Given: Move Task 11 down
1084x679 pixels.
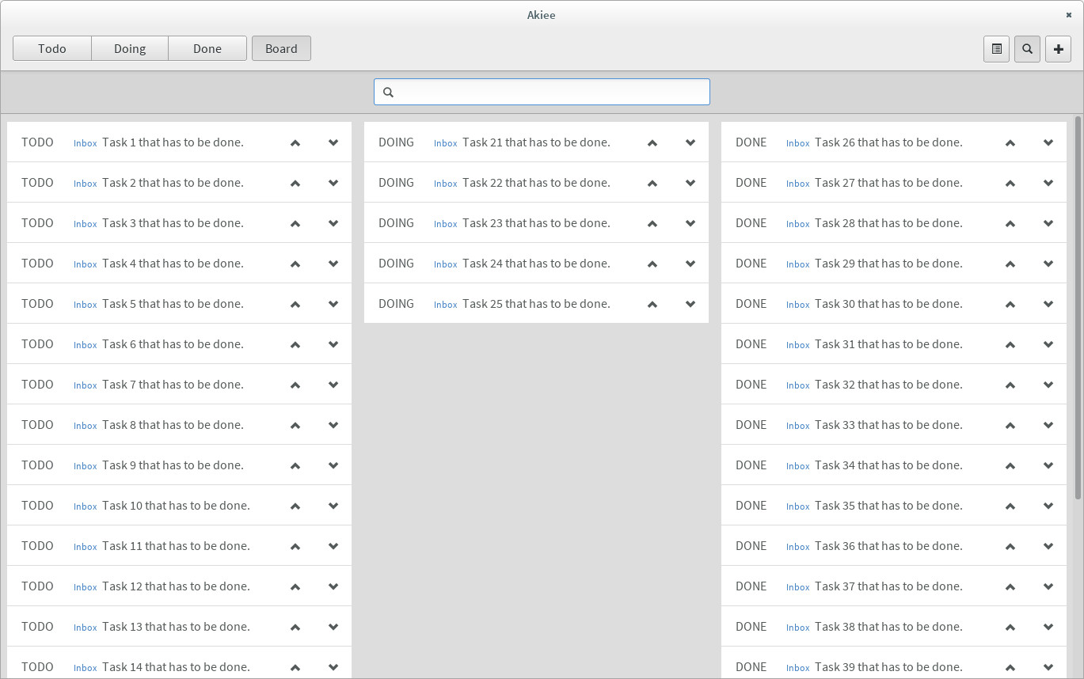Looking at the screenshot, I should click(x=333, y=547).
